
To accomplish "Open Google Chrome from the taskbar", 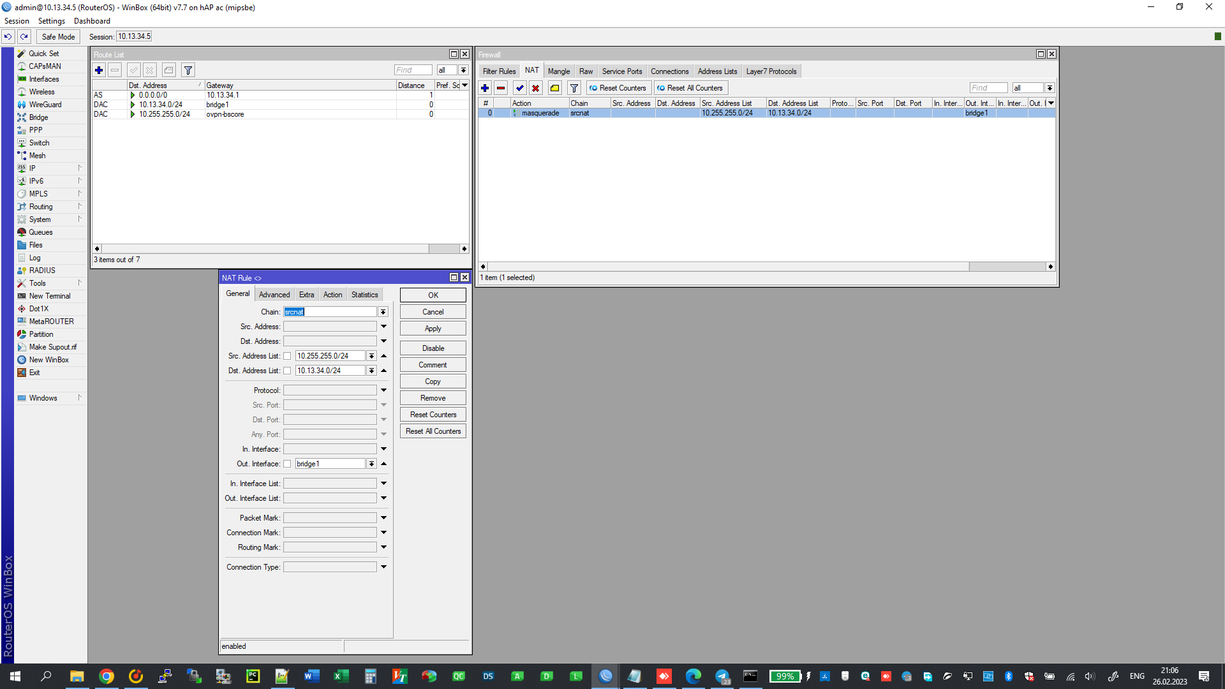I will [107, 676].
